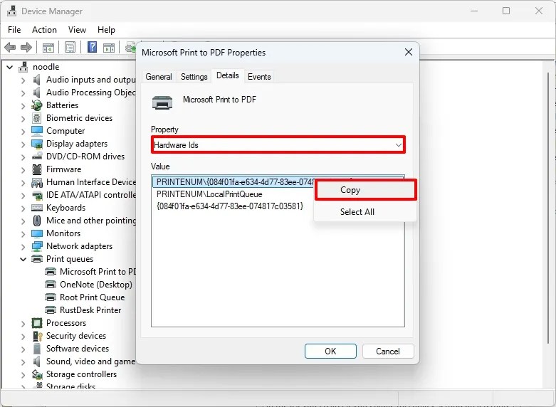Select the {084f01fa-e634-4d77-83ee-074817c03581} value row
Viewport: 556px width, 407px height.
tap(230, 206)
